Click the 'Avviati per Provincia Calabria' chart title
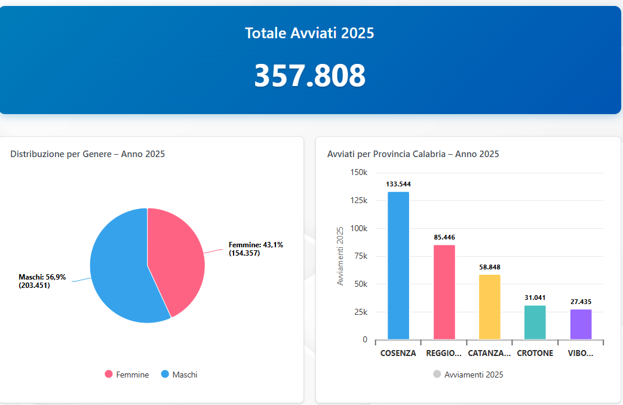The image size is (623, 405). 413,154
